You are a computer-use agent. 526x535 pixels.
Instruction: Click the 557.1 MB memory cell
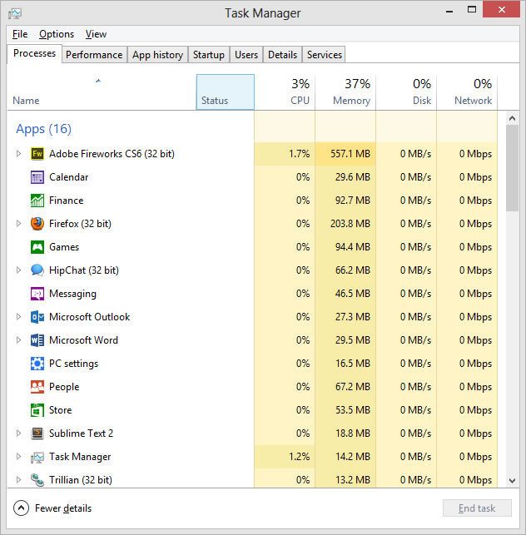[345, 154]
